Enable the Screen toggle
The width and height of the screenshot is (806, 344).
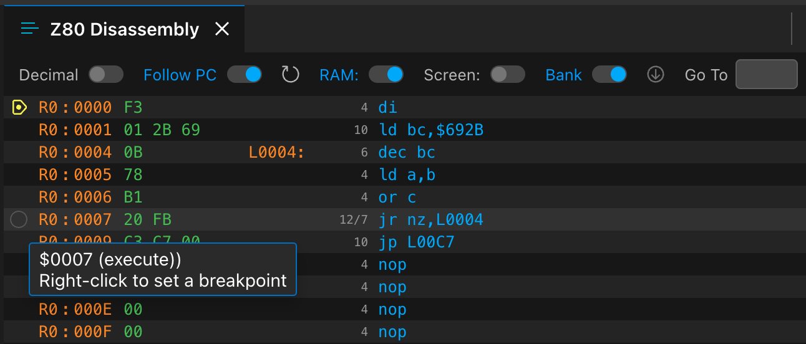[508, 75]
